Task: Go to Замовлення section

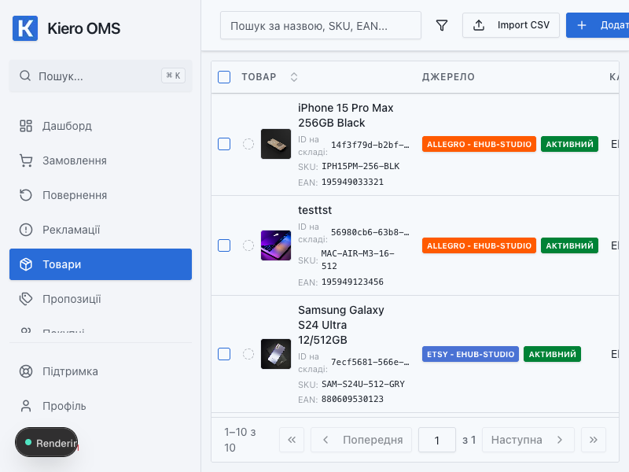Action: coord(101,160)
